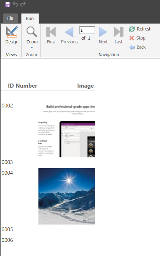Click the mountain landscape image for 0004
Image resolution: width=160 pixels, height=256 pixels.
pos(67,196)
